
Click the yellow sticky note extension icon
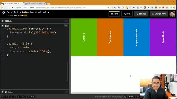tap(127, 8)
